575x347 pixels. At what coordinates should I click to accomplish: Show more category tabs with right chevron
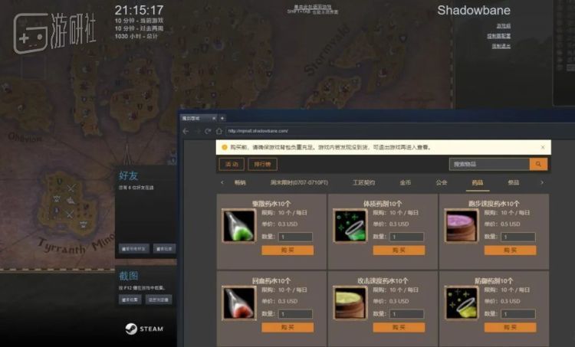(x=542, y=182)
